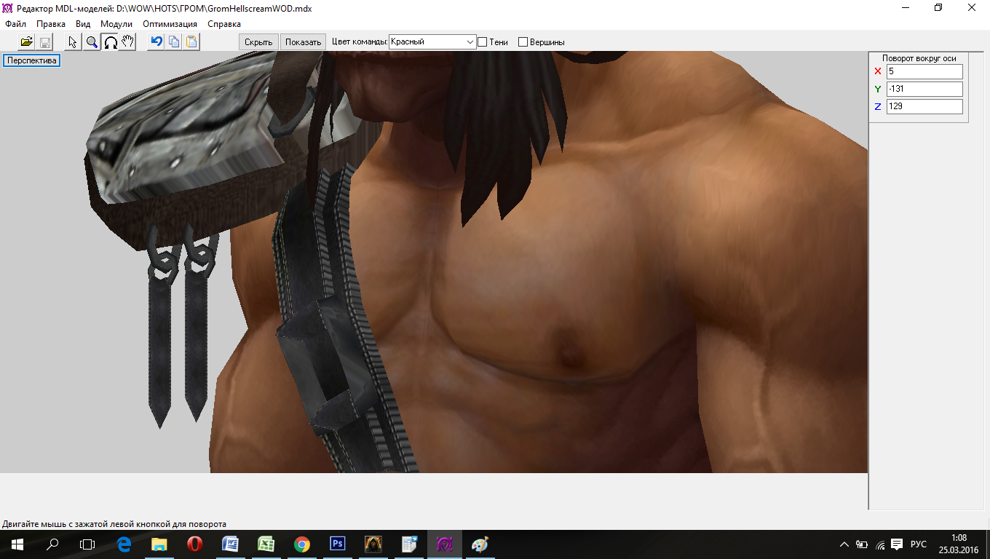Click the Z axis rotation field

pos(924,106)
